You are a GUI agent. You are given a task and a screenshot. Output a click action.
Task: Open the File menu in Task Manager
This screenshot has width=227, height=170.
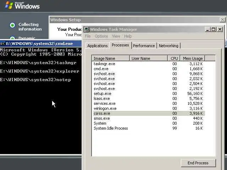(x=88, y=36)
